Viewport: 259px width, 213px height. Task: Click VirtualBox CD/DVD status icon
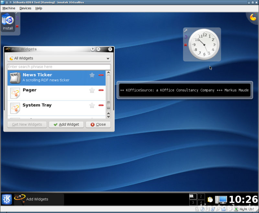point(203,209)
